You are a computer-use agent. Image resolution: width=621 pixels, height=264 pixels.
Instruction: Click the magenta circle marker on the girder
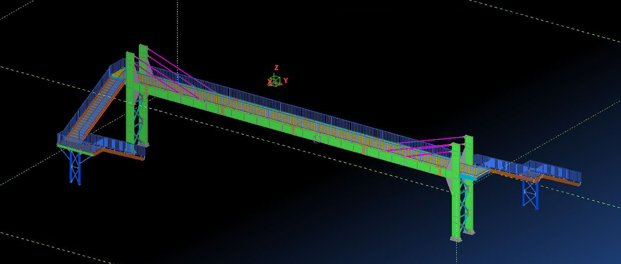click(x=318, y=138)
